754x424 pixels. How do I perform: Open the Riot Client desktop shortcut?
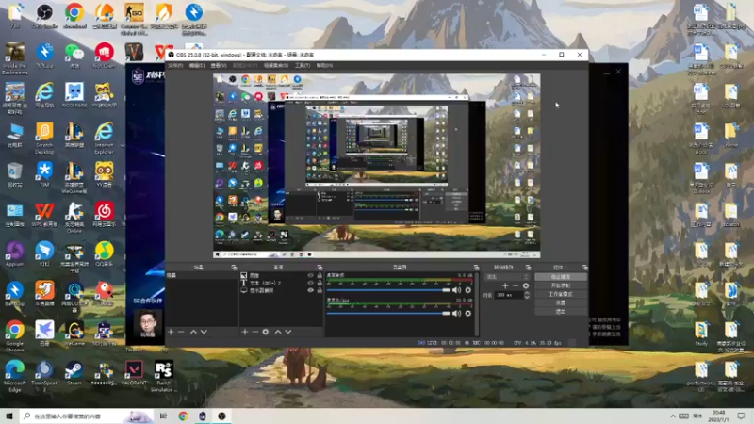[x=104, y=56]
